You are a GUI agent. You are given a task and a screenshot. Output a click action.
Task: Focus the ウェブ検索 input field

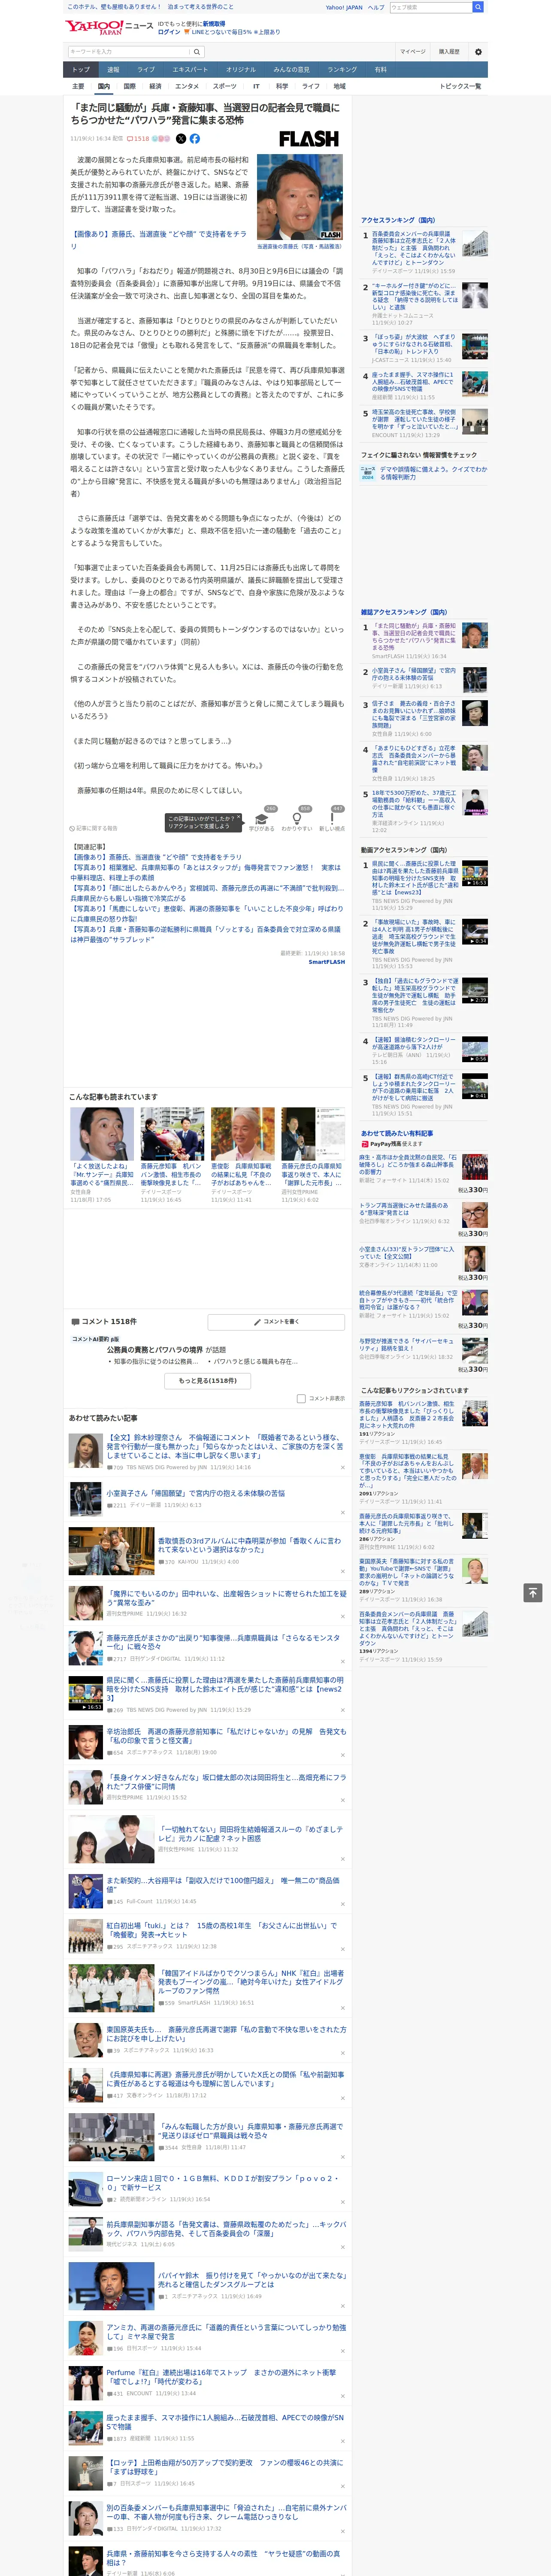(431, 7)
